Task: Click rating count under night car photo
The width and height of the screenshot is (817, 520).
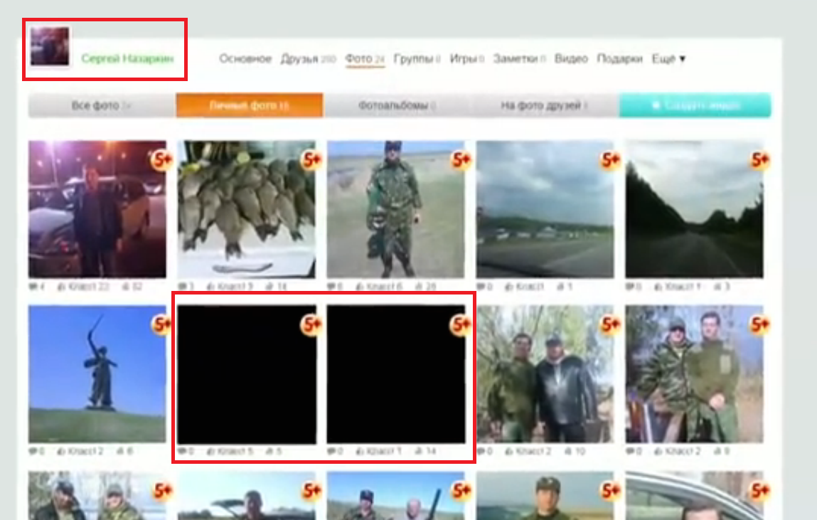Action: pos(132,287)
